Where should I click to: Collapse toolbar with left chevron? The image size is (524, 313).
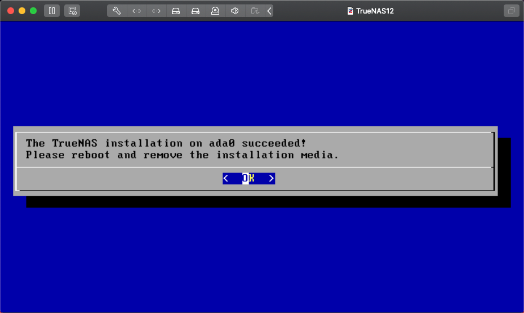pyautogui.click(x=269, y=11)
